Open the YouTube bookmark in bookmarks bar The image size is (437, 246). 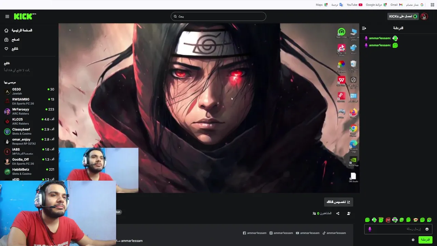[354, 5]
